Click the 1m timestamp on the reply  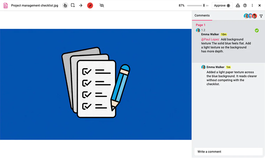click(x=228, y=67)
